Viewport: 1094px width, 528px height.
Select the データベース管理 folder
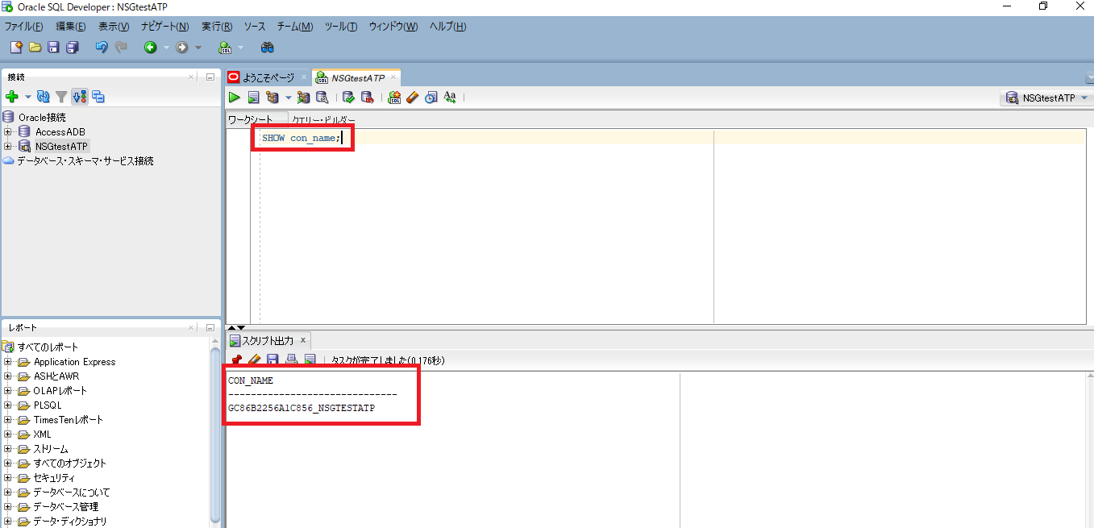[65, 507]
